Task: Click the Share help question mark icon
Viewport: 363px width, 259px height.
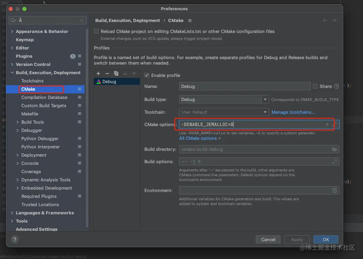Action: coord(337,86)
